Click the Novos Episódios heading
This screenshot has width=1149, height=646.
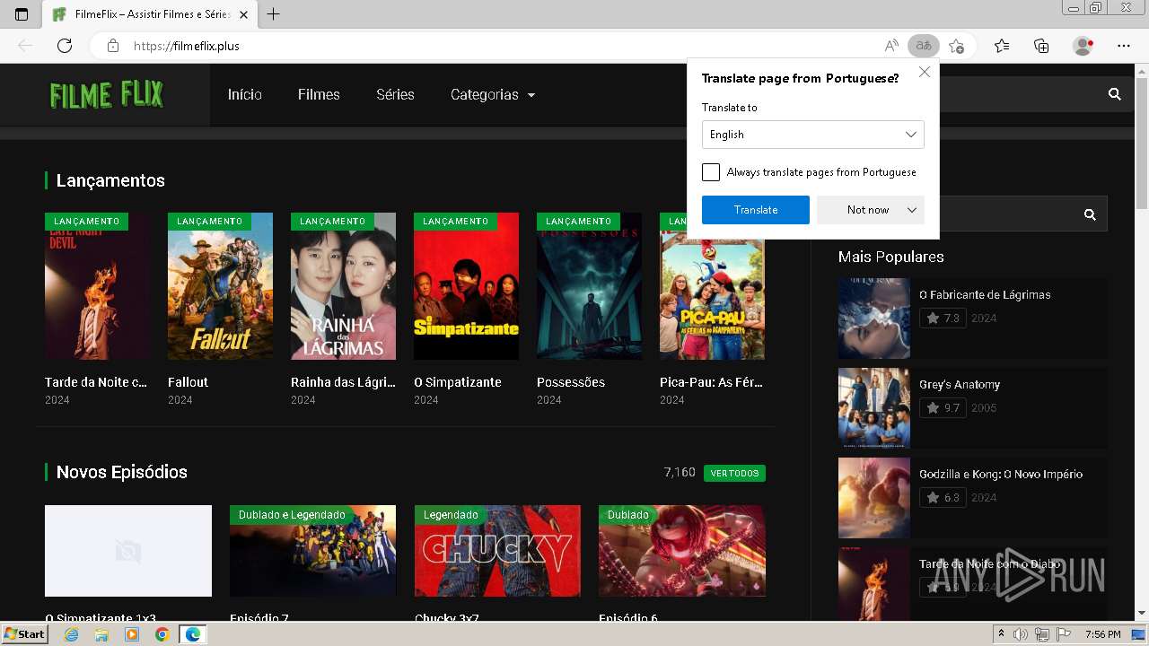pos(122,472)
